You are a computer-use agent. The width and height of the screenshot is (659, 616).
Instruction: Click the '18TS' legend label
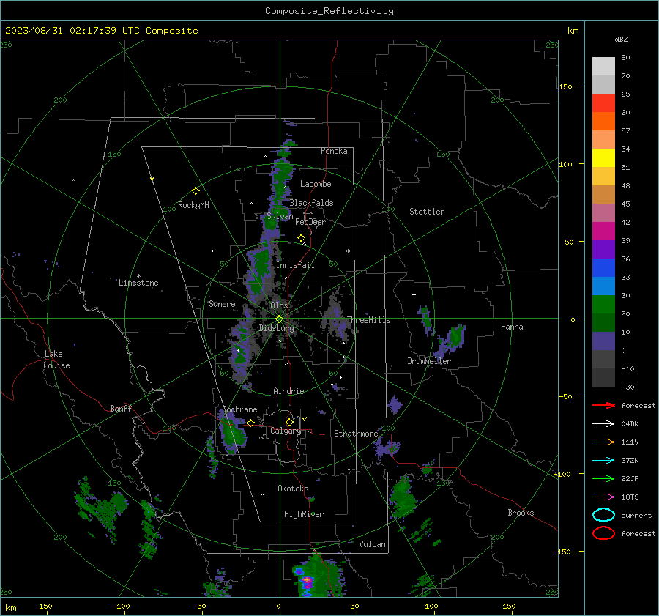[x=630, y=497]
